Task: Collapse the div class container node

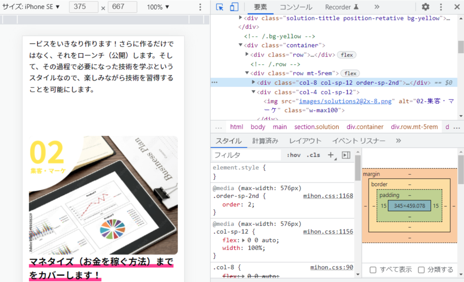Action: [x=241, y=45]
